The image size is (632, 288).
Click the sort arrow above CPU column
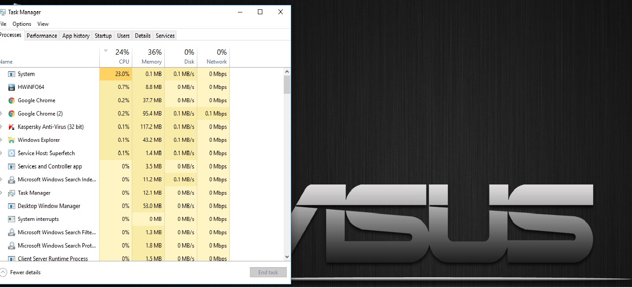click(x=106, y=51)
